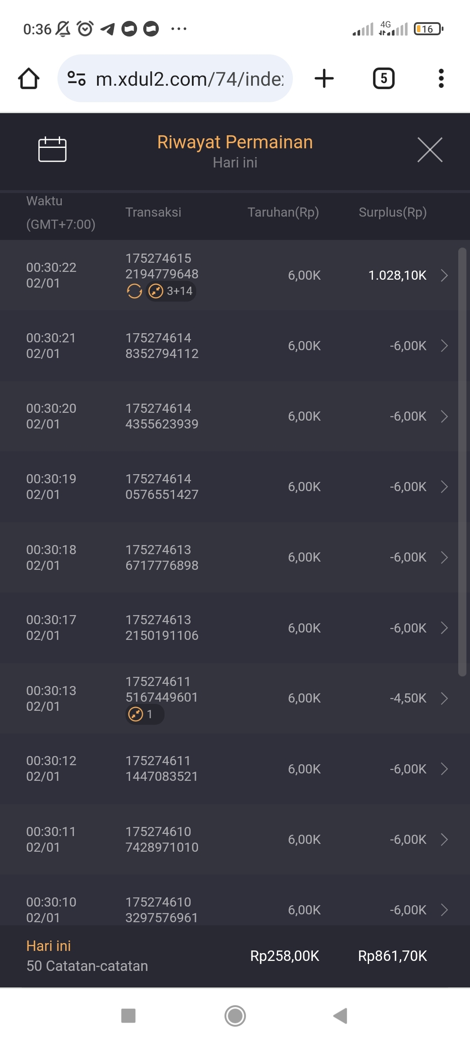This screenshot has height=1044, width=470.
Task: Expand the 00:30:22 transaction details chevron
Action: point(444,275)
